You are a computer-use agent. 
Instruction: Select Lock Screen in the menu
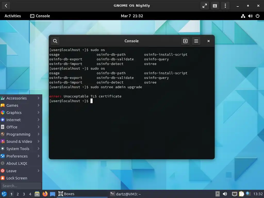(21, 178)
